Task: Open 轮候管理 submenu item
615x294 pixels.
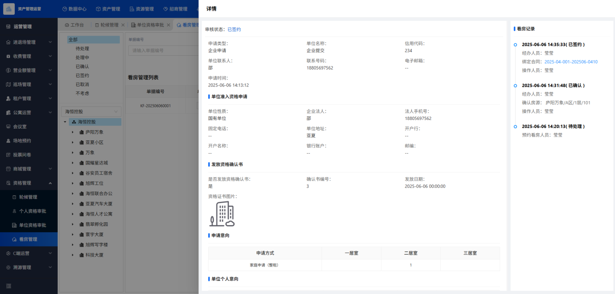Action: [x=29, y=197]
